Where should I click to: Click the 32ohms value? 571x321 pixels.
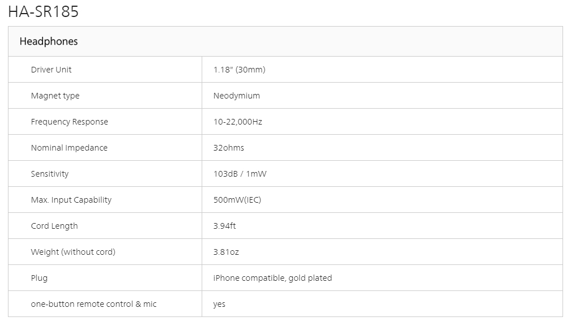point(228,148)
